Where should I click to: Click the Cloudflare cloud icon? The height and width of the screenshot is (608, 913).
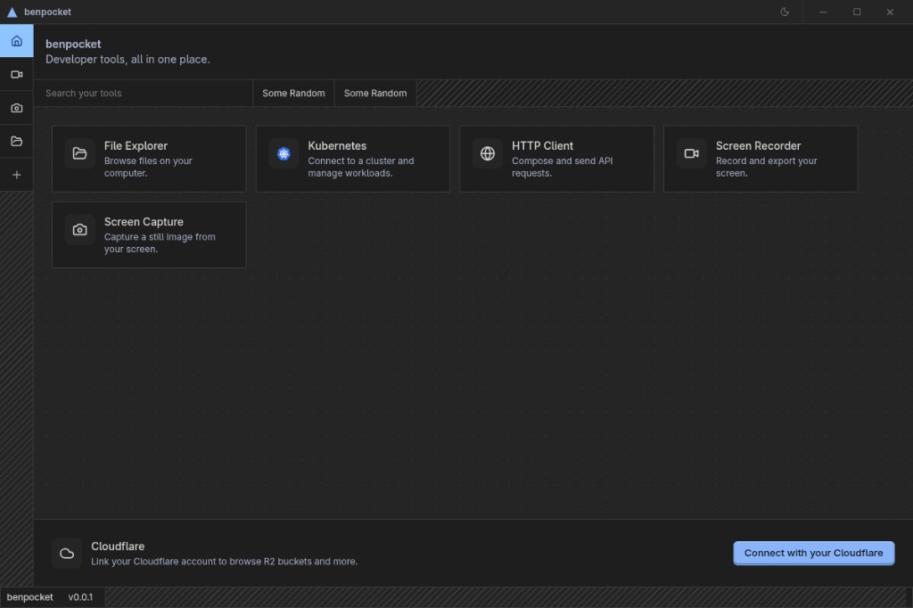coord(67,554)
